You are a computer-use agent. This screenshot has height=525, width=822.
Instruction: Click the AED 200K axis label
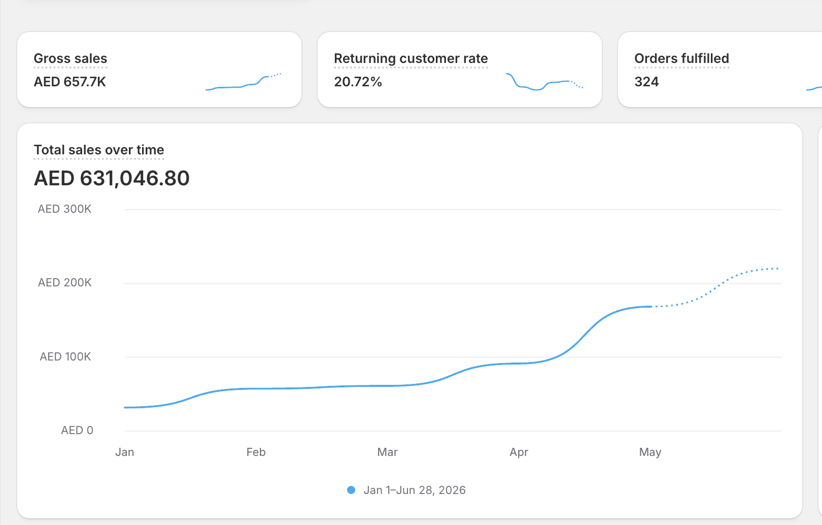point(65,283)
